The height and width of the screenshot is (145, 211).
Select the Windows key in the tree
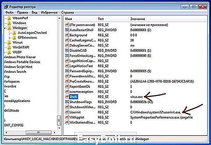pos(19,23)
